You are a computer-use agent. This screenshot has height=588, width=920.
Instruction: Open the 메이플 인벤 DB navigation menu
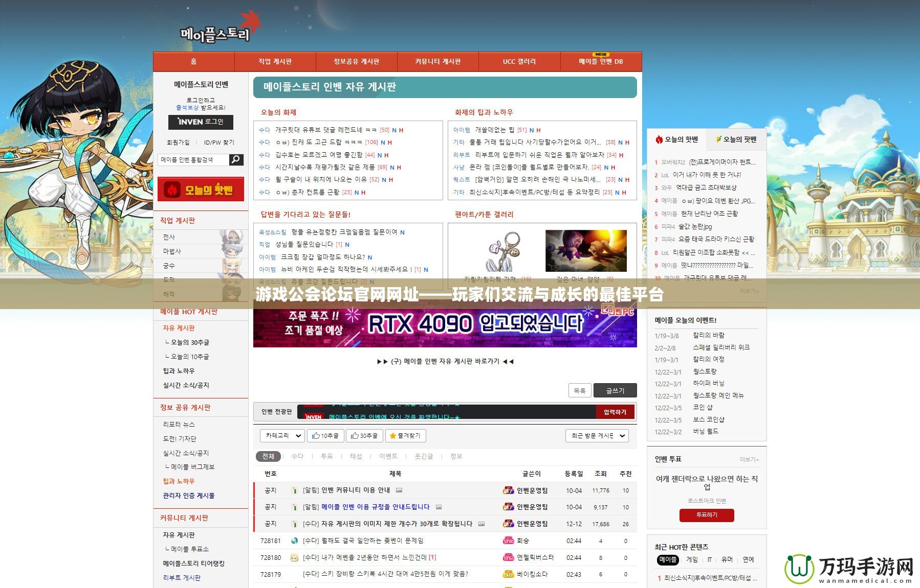click(601, 61)
